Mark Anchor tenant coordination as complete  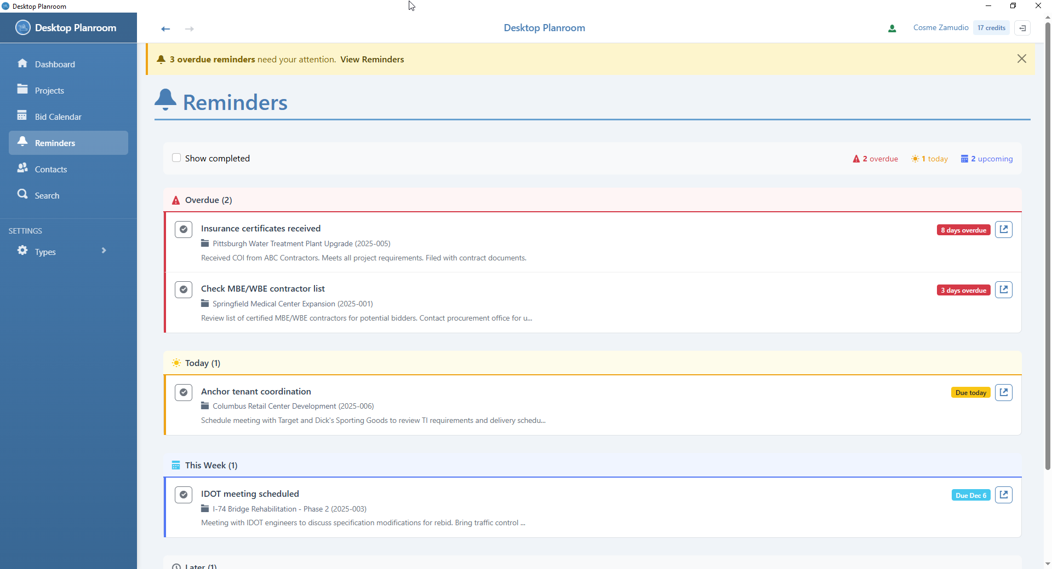184,392
